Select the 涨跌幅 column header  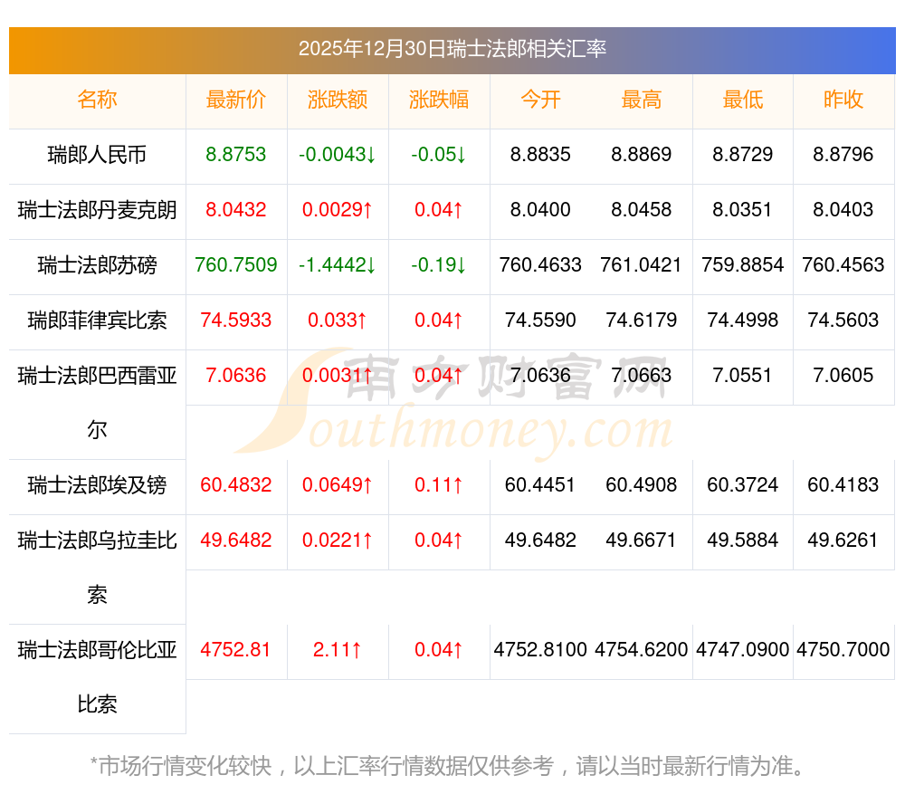click(x=439, y=100)
